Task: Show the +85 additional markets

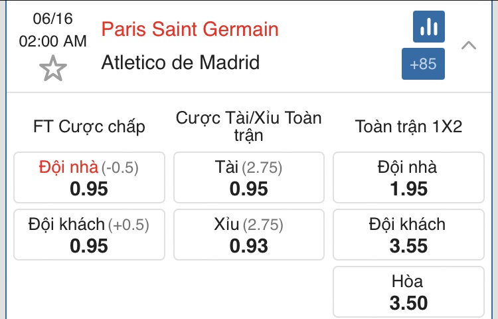Action: [x=423, y=64]
